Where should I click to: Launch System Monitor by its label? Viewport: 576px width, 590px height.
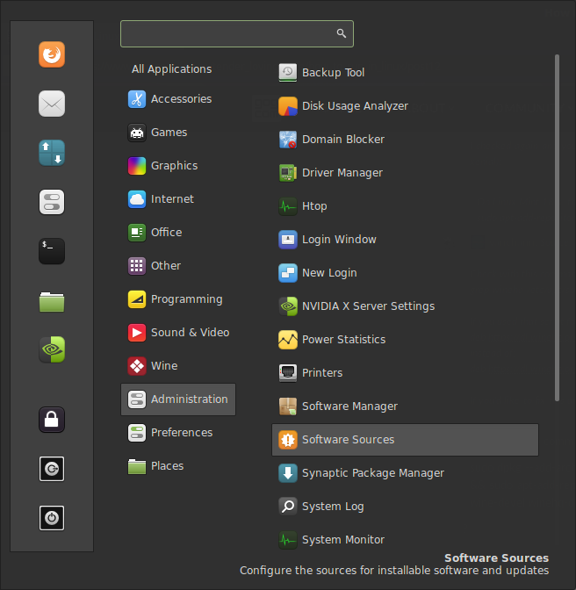[x=343, y=540]
